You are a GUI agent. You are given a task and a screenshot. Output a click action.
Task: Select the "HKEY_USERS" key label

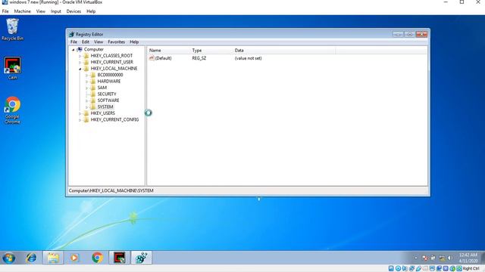click(103, 113)
